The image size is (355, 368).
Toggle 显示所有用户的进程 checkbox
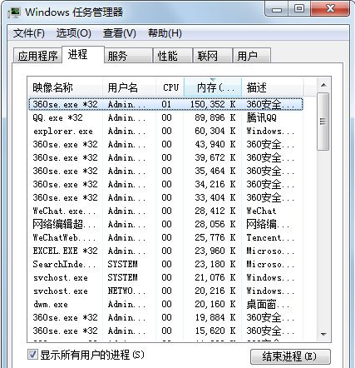[32, 355]
